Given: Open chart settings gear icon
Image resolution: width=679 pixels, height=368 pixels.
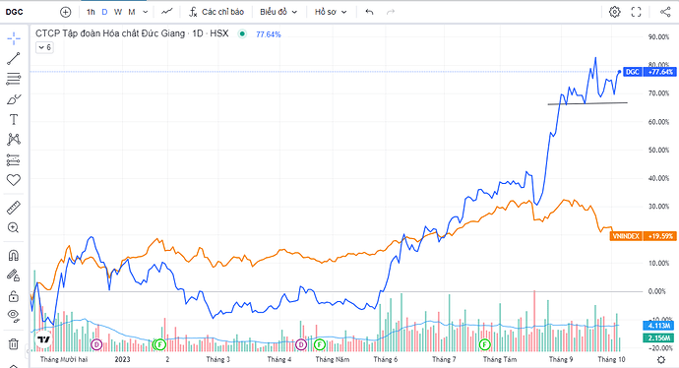Looking at the screenshot, I should [x=614, y=12].
